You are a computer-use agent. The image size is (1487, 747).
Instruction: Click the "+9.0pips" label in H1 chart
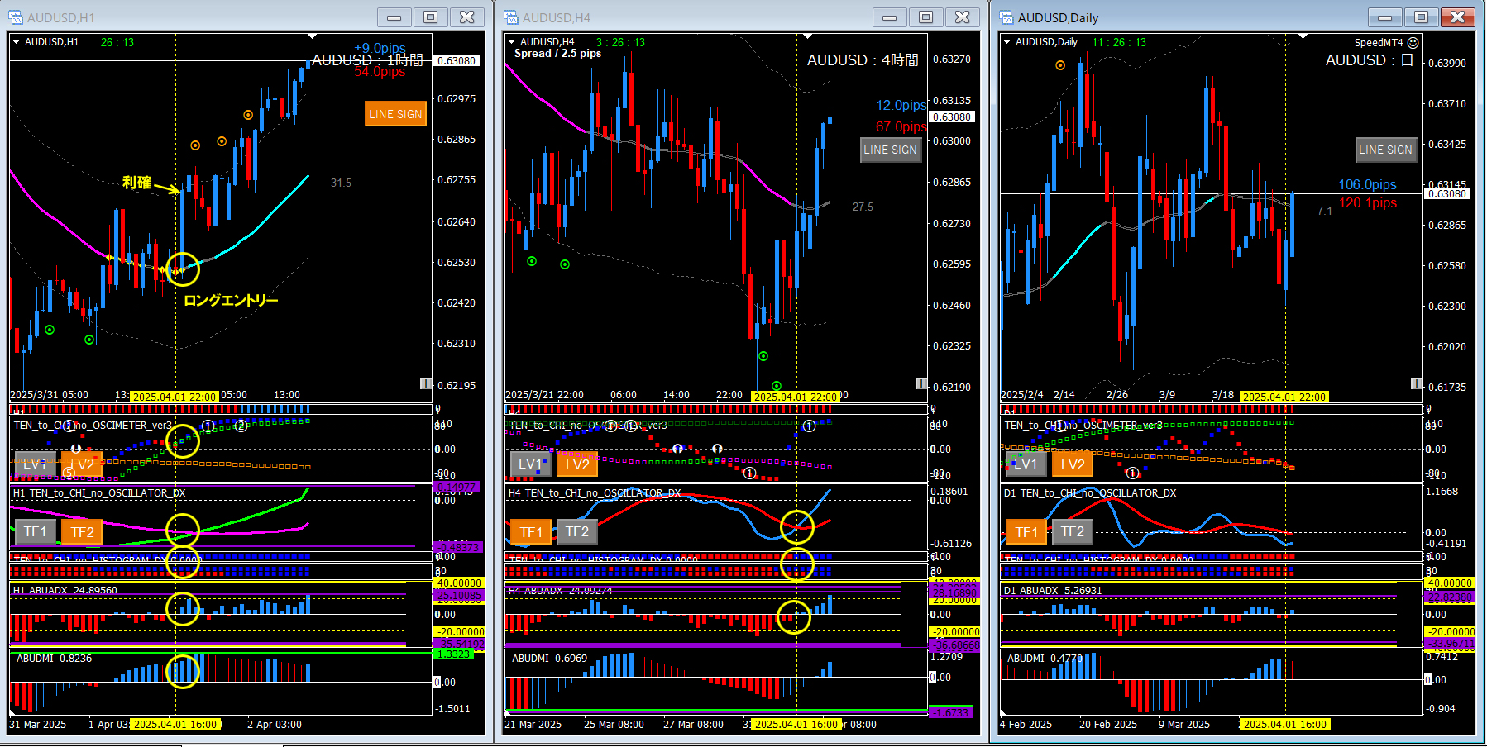click(380, 48)
